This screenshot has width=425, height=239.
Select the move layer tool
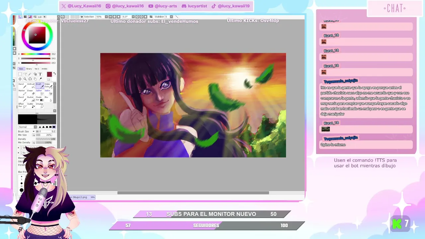coord(20,79)
